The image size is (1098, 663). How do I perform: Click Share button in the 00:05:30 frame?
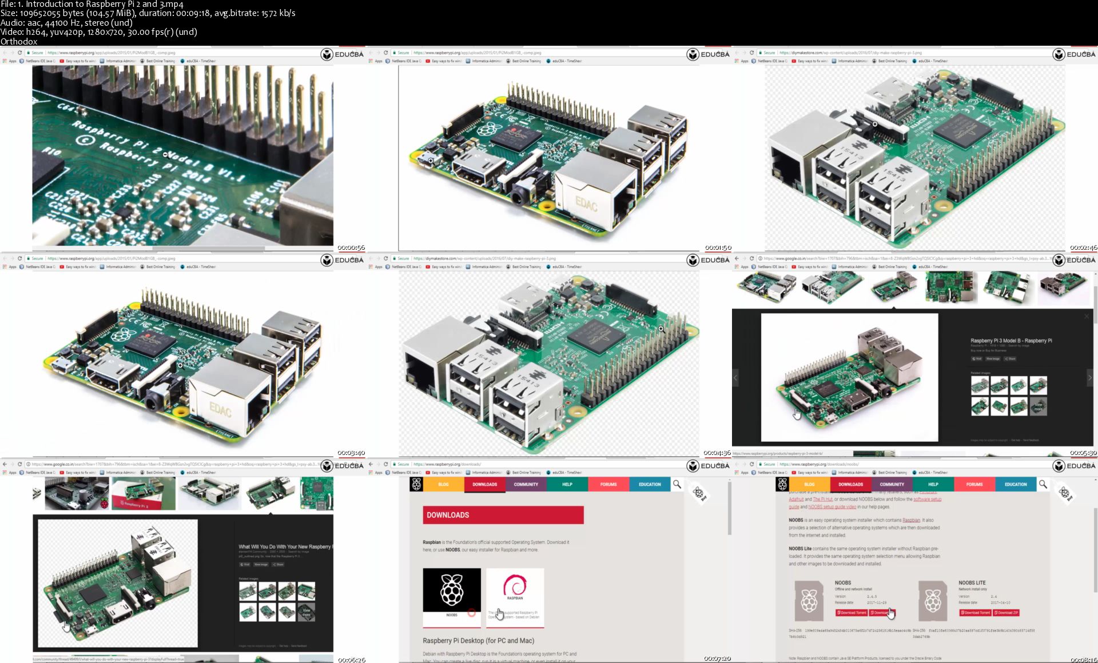(x=1010, y=358)
